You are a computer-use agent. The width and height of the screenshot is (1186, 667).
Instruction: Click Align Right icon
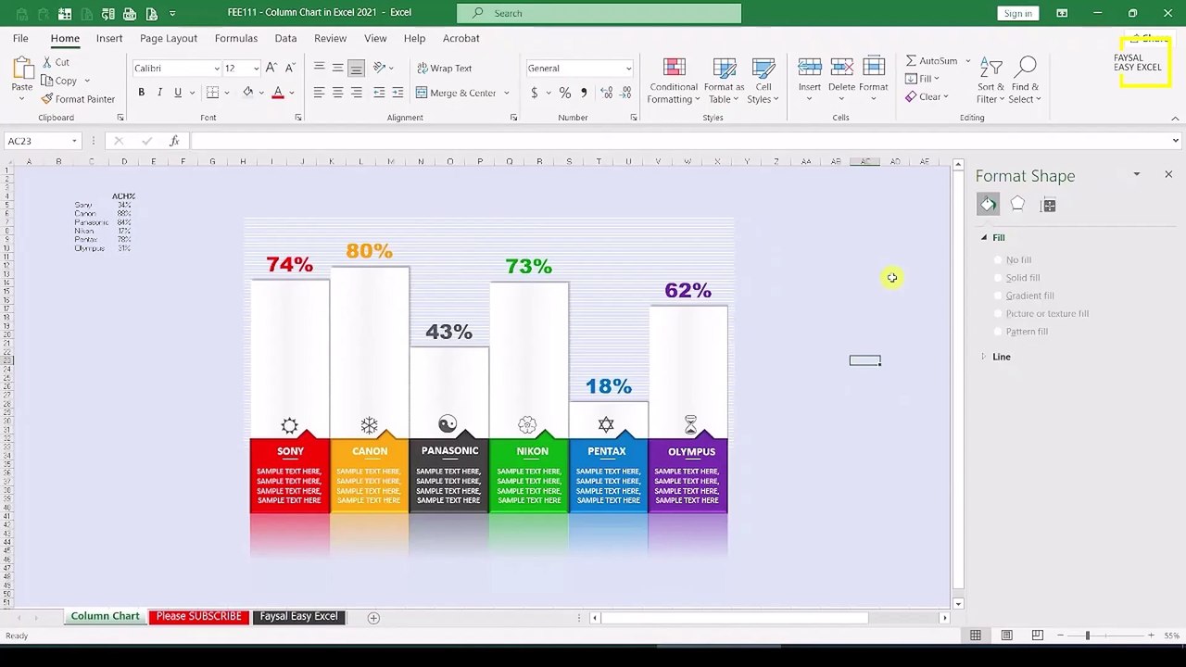coord(356,93)
